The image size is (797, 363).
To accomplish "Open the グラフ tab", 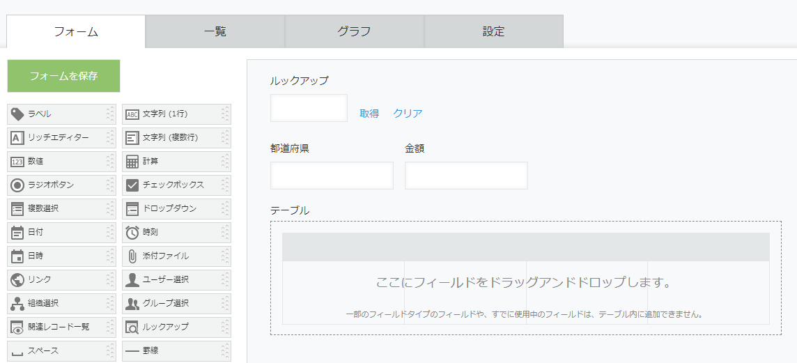I will pyautogui.click(x=354, y=31).
